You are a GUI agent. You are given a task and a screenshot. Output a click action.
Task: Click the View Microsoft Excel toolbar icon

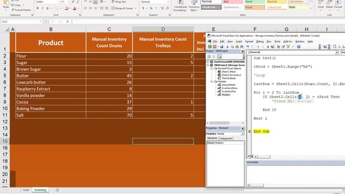(x=210, y=47)
